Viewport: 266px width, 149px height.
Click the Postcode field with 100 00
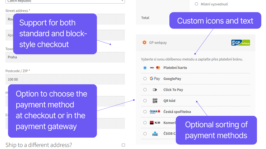pos(65,79)
